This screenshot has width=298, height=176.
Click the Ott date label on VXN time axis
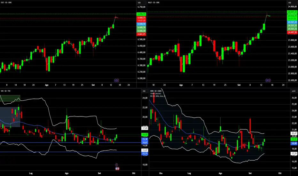tap(280, 173)
